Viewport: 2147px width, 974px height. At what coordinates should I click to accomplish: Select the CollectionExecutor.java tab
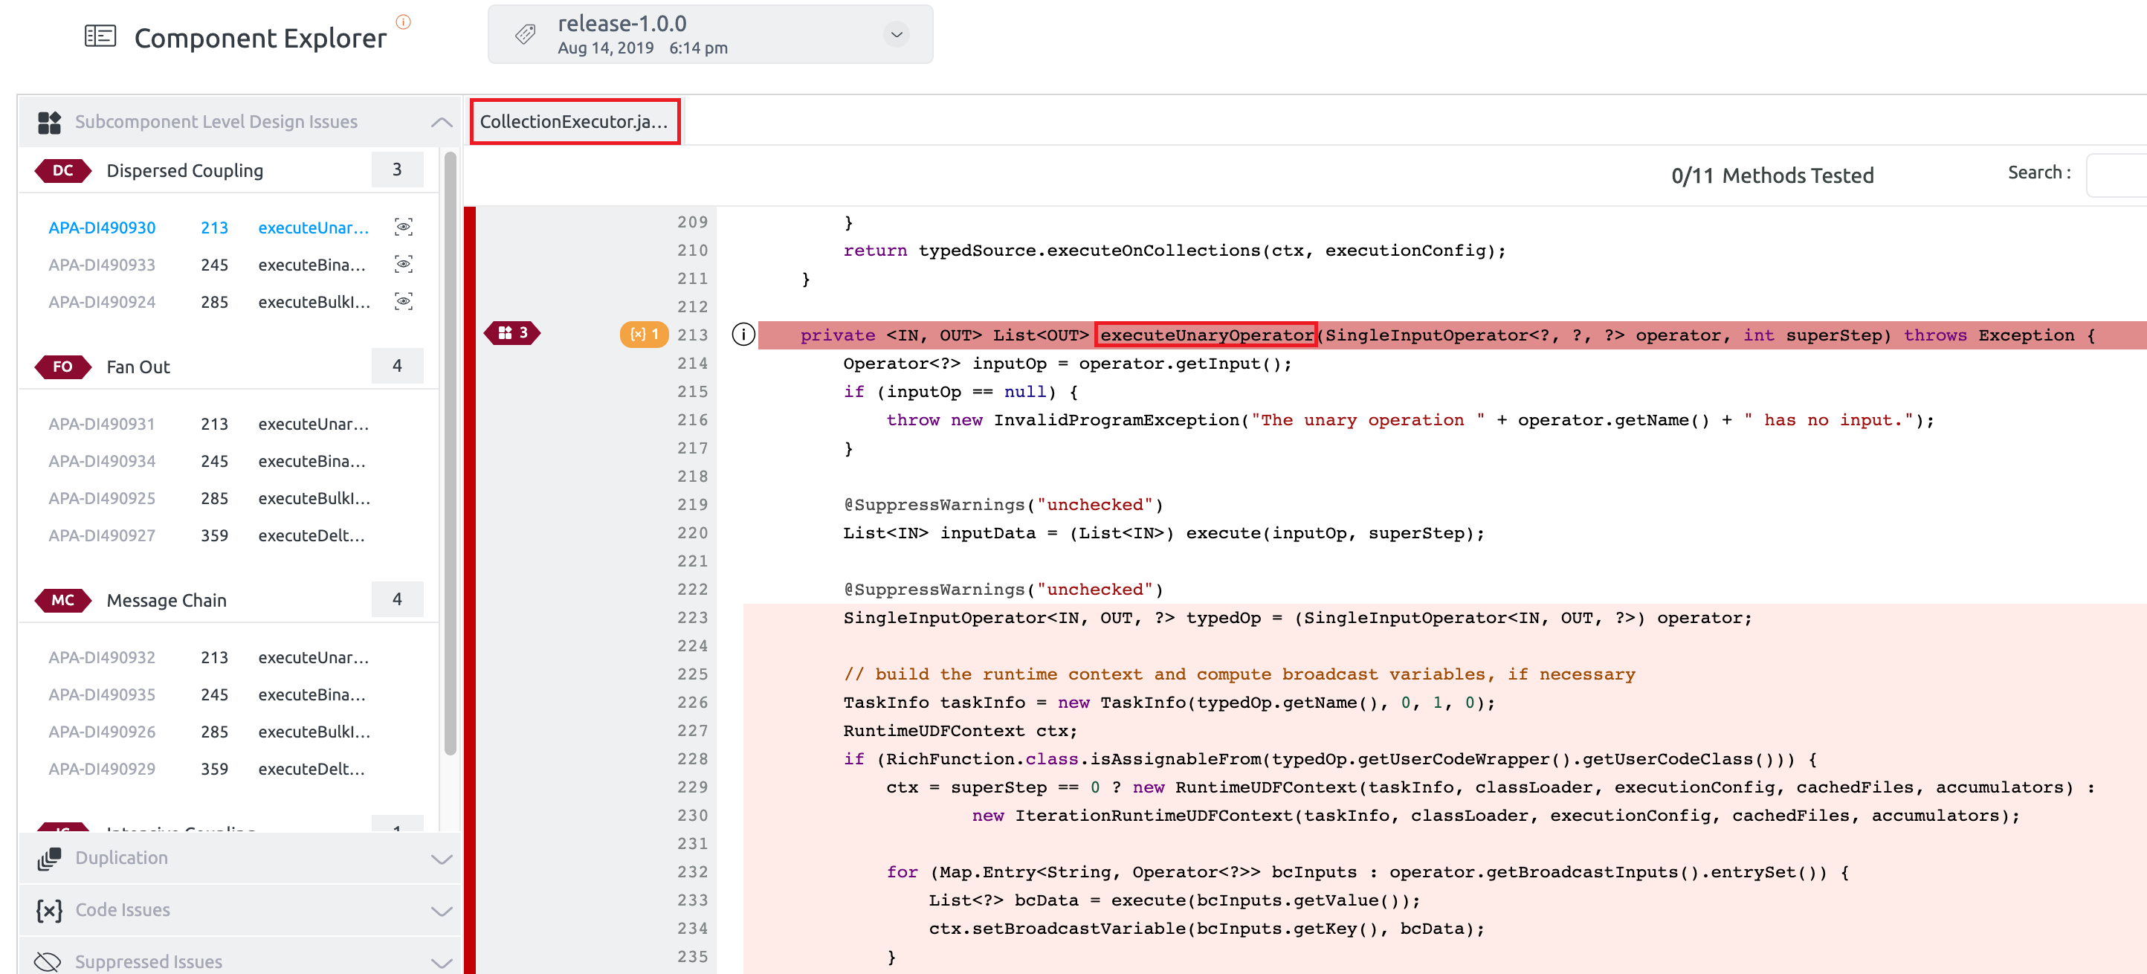point(574,122)
